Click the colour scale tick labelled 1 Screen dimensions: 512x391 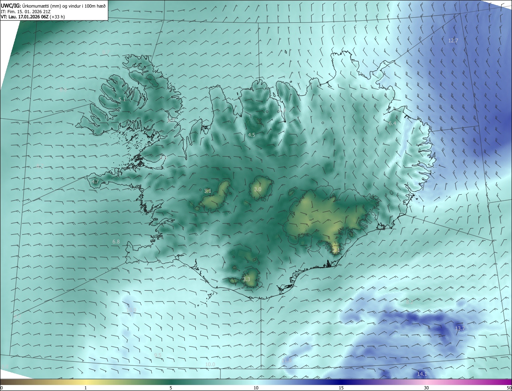86,388
